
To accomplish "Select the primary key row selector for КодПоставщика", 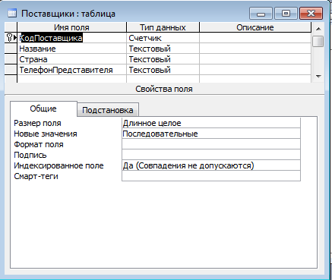I will [x=11, y=38].
